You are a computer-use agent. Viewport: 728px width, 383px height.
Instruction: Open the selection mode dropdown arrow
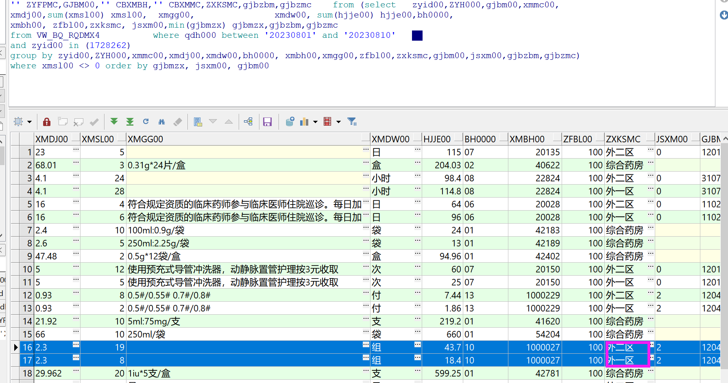point(29,122)
